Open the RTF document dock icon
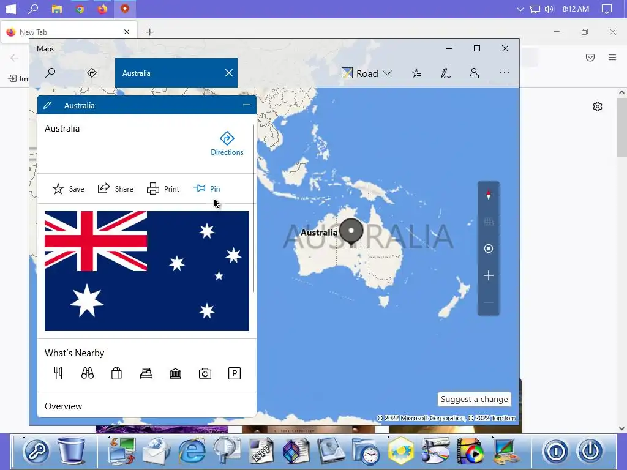The height and width of the screenshot is (470, 627). click(261, 451)
